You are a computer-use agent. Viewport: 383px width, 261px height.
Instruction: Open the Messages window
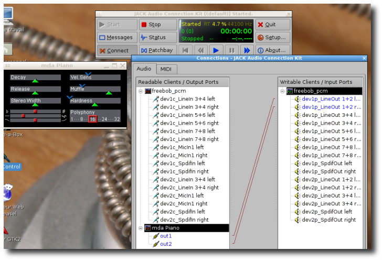[117, 37]
